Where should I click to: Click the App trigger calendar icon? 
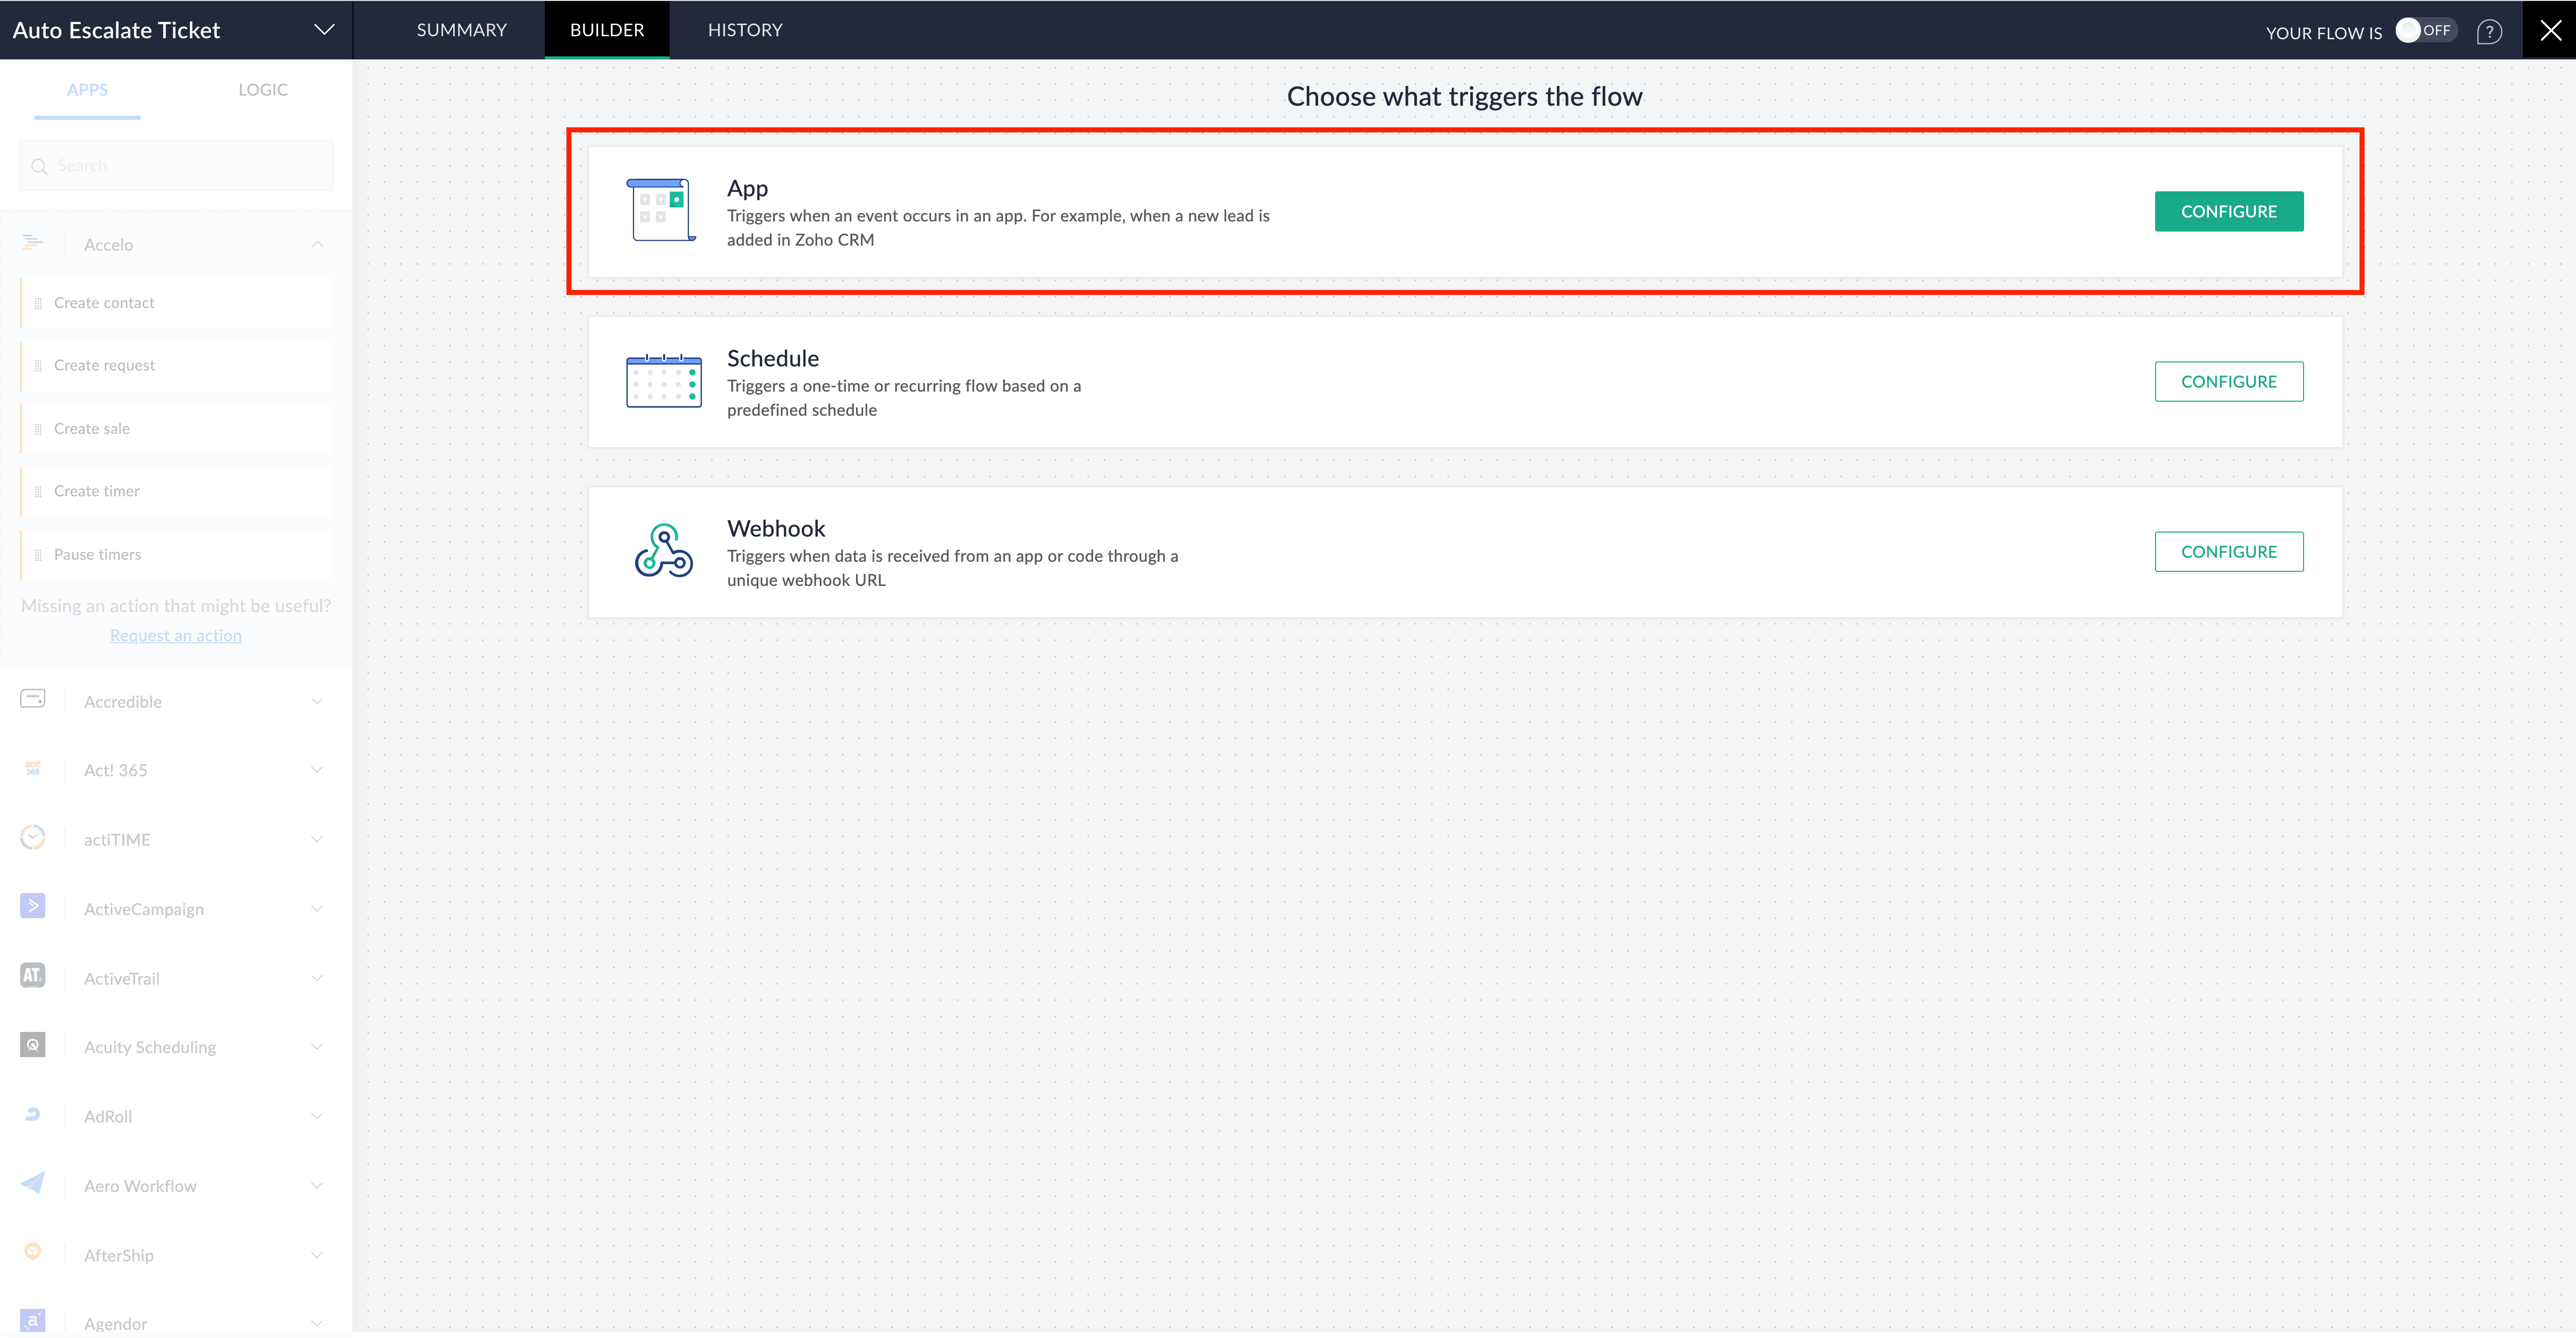click(661, 210)
